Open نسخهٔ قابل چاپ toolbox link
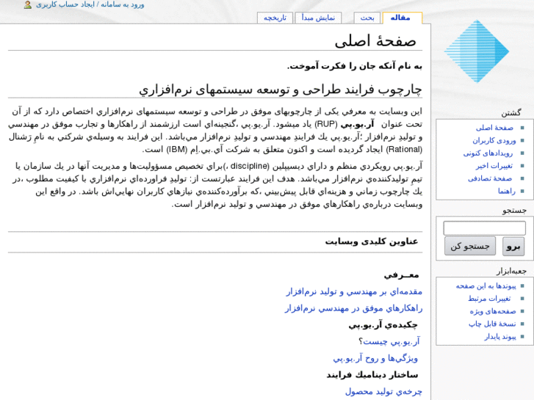The width and height of the screenshot is (534, 400). 492,324
